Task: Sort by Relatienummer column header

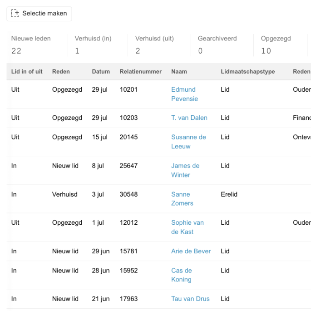Action: [x=140, y=72]
